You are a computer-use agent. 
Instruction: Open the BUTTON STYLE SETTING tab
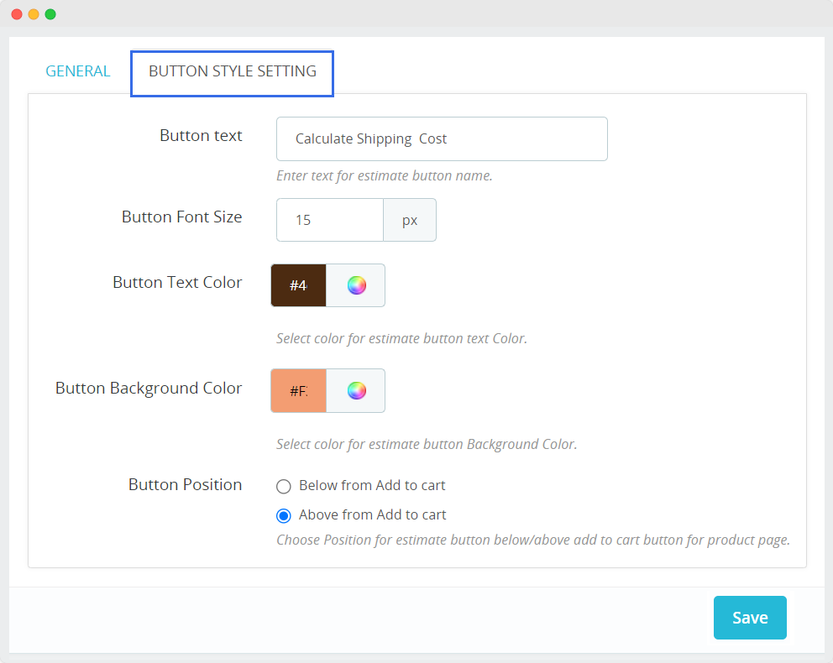[x=233, y=71]
